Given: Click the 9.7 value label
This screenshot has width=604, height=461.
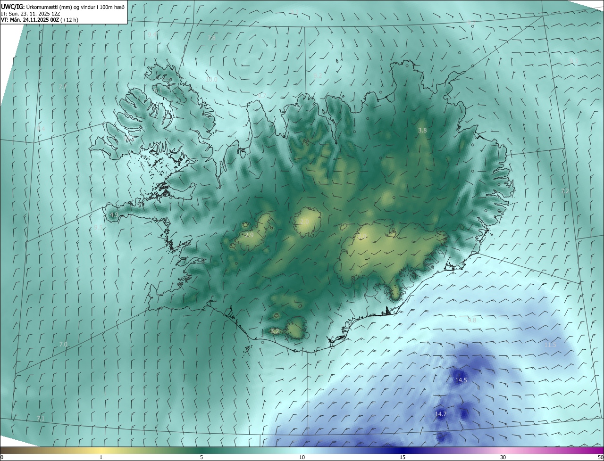Looking at the screenshot, I should (261, 96).
